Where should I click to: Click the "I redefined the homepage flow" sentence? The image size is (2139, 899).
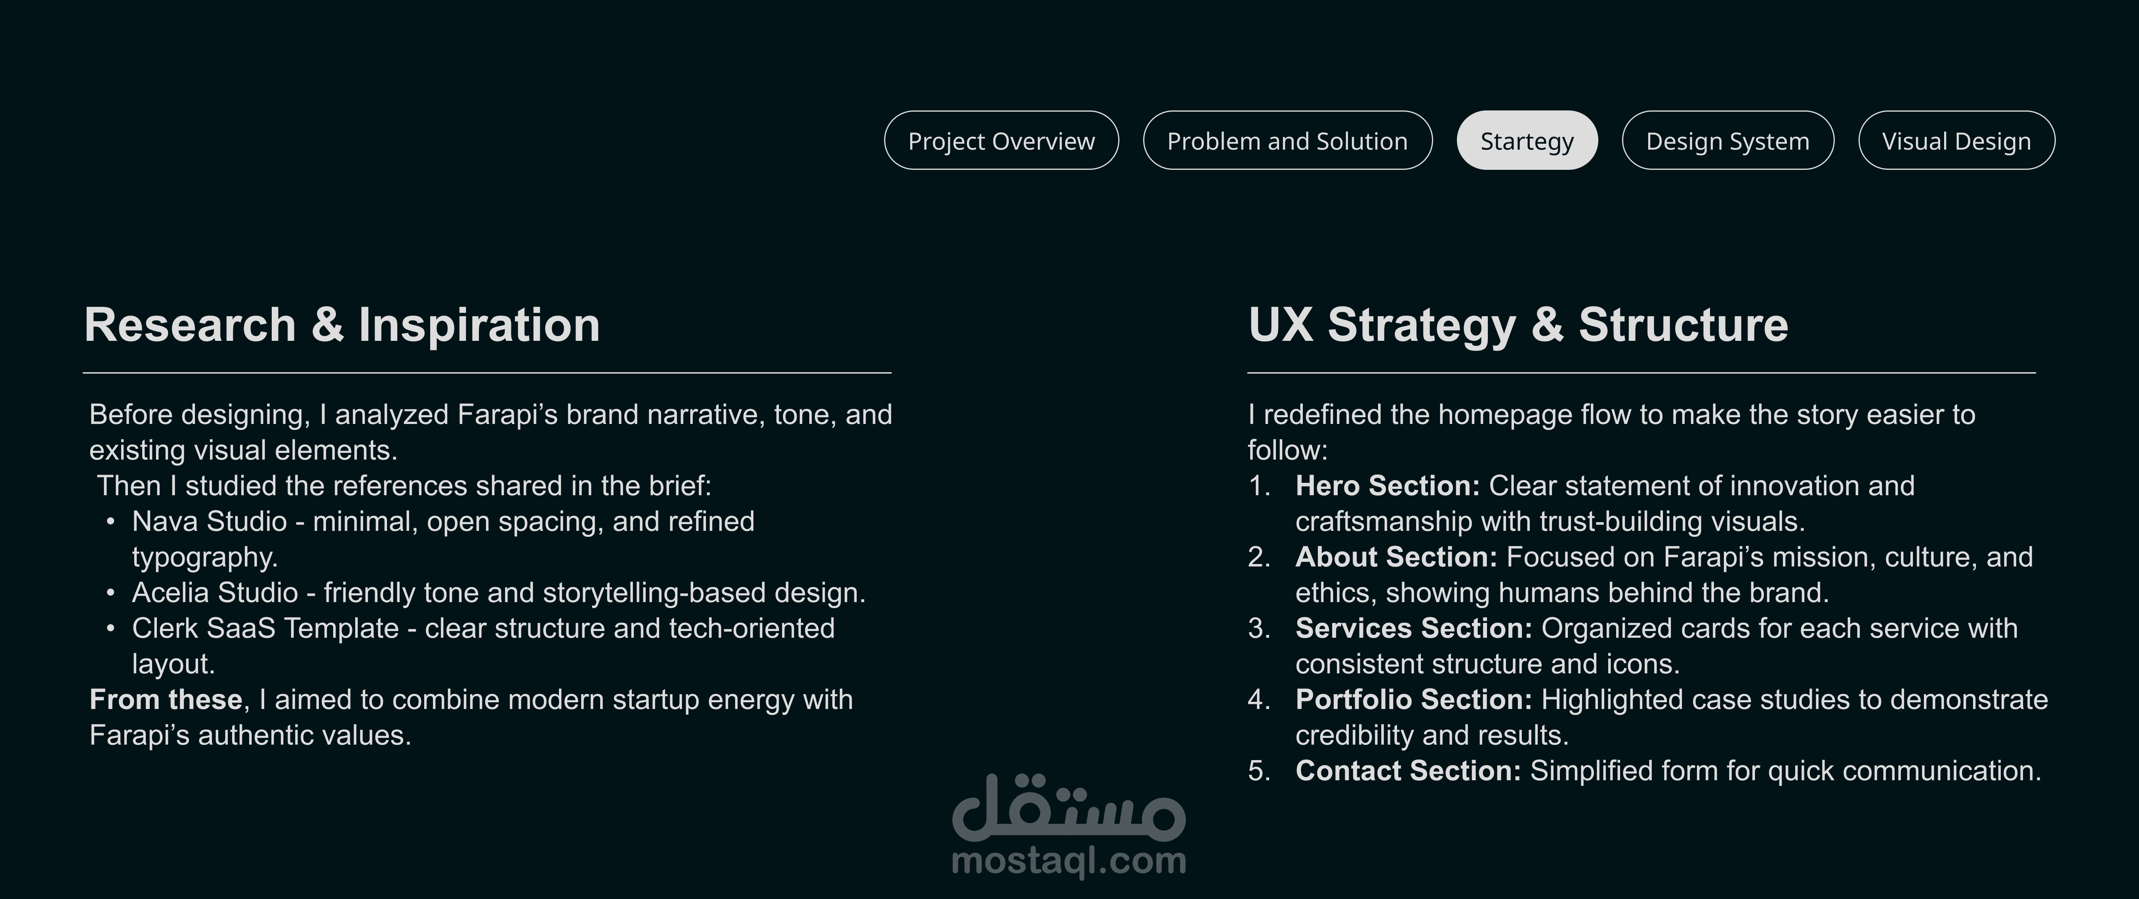click(1611, 415)
